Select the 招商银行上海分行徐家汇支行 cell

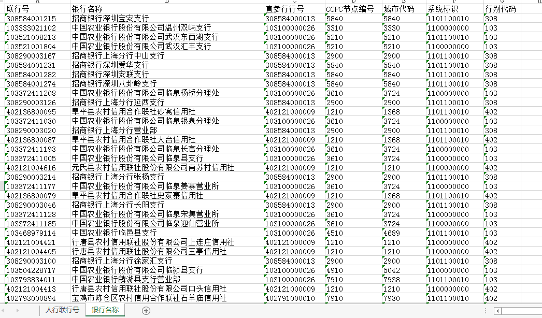click(166, 261)
